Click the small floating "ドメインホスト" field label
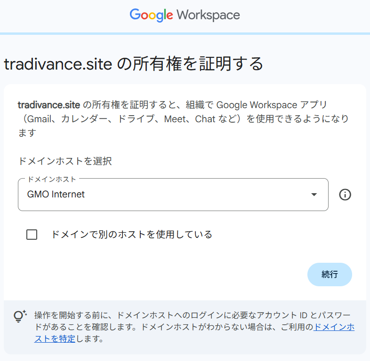 [x=52, y=179]
